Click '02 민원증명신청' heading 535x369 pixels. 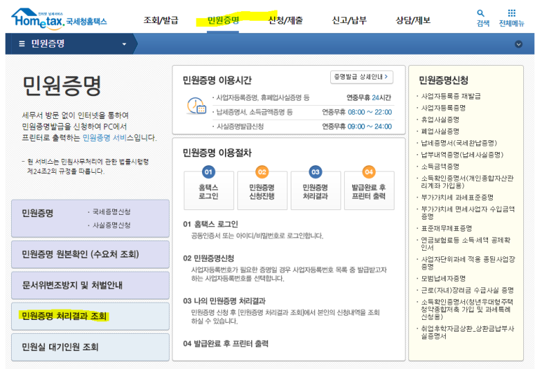[208, 258]
